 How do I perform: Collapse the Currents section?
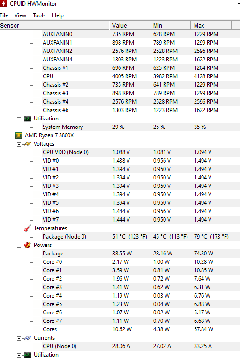pyautogui.click(x=19, y=338)
